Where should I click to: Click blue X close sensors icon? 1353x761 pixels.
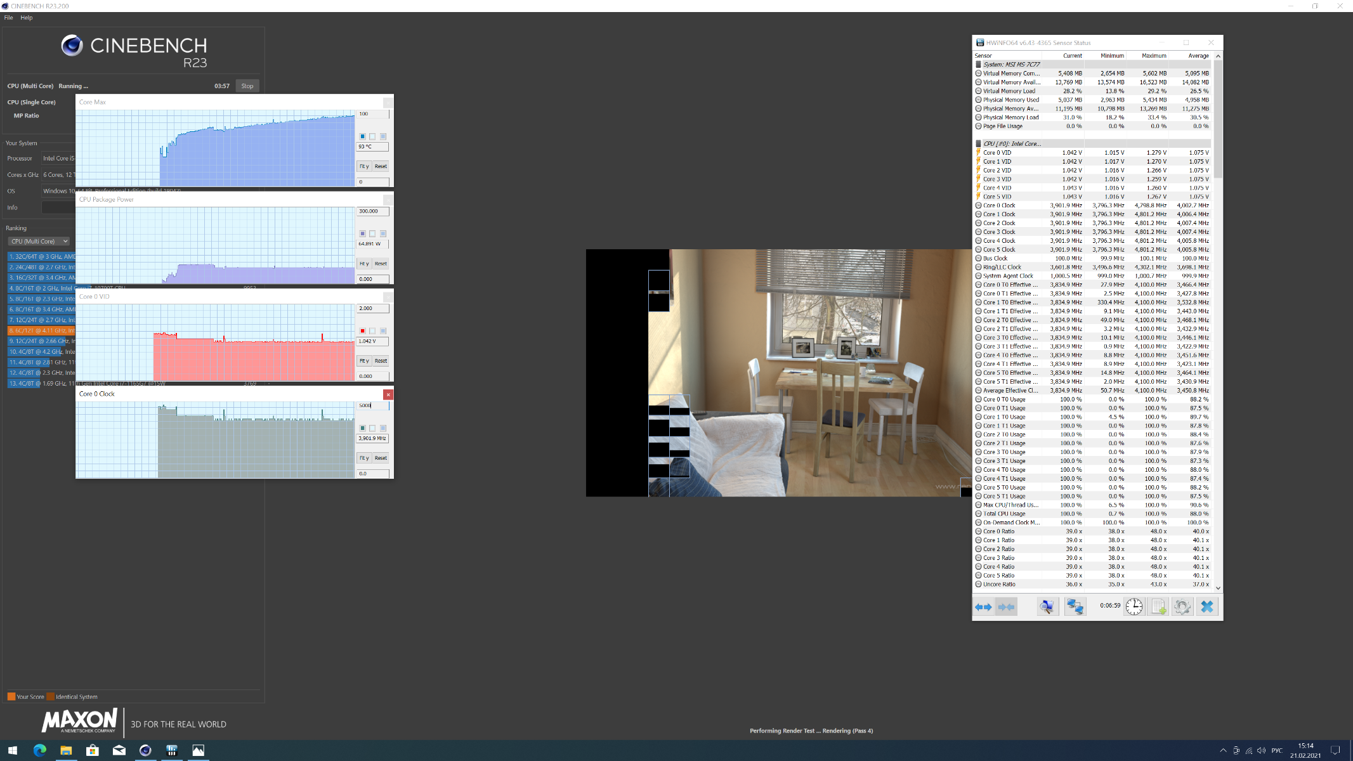click(x=1206, y=607)
